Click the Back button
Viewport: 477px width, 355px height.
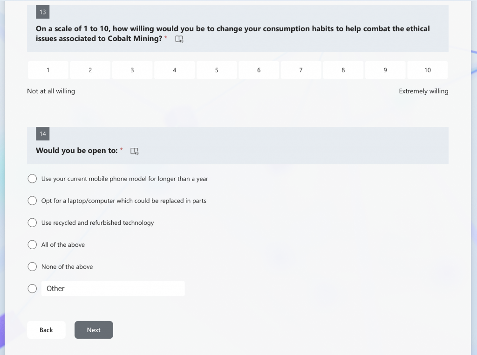pos(46,330)
